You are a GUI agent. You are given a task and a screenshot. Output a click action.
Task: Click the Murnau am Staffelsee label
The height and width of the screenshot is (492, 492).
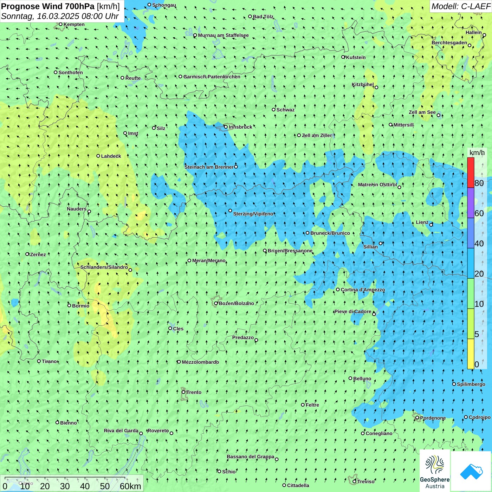click(x=223, y=35)
